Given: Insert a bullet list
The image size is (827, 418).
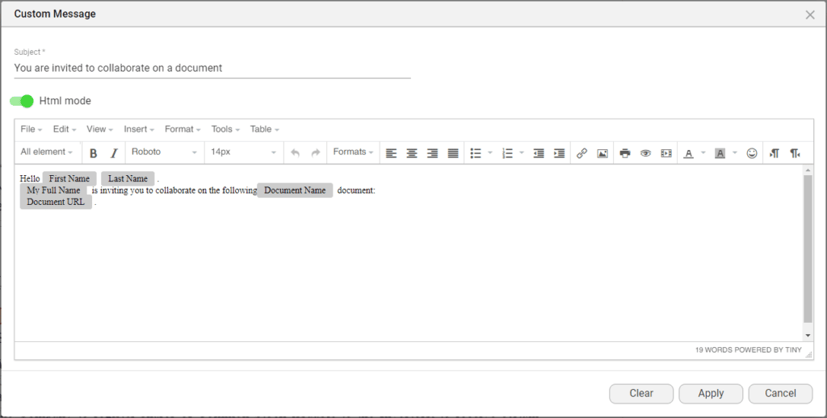Looking at the screenshot, I should click(x=476, y=153).
